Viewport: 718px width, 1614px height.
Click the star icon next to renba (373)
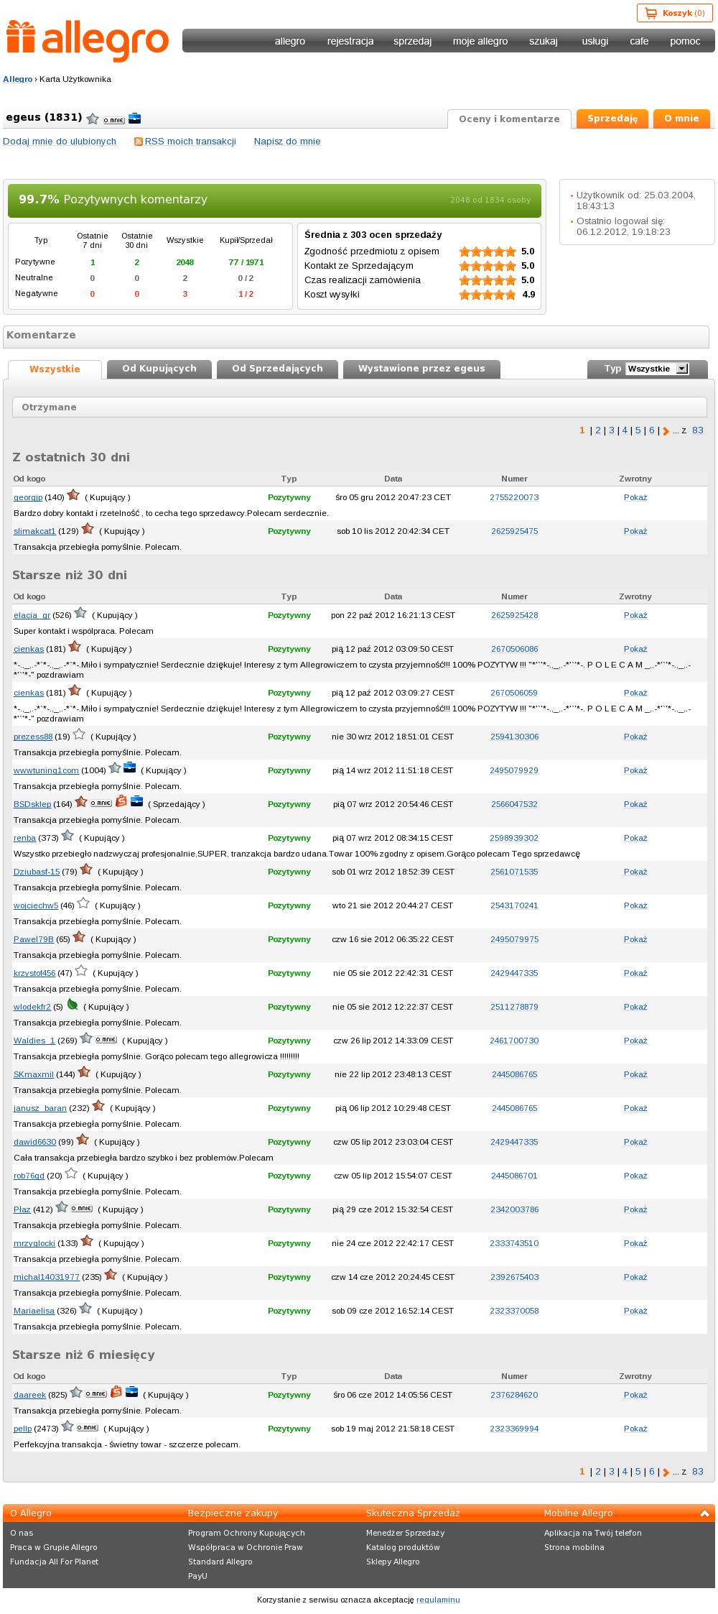pos(67,836)
